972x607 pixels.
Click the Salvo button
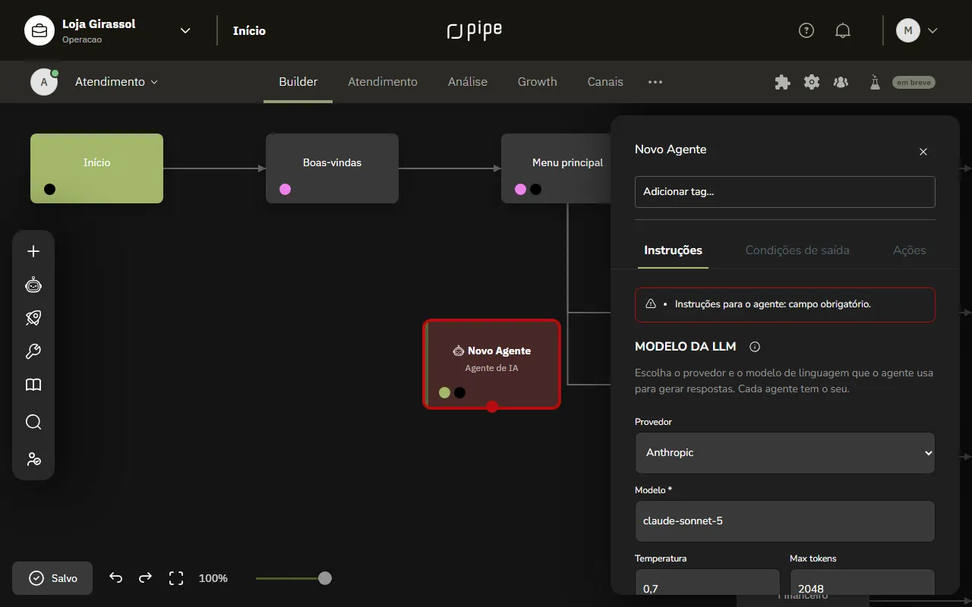52,578
